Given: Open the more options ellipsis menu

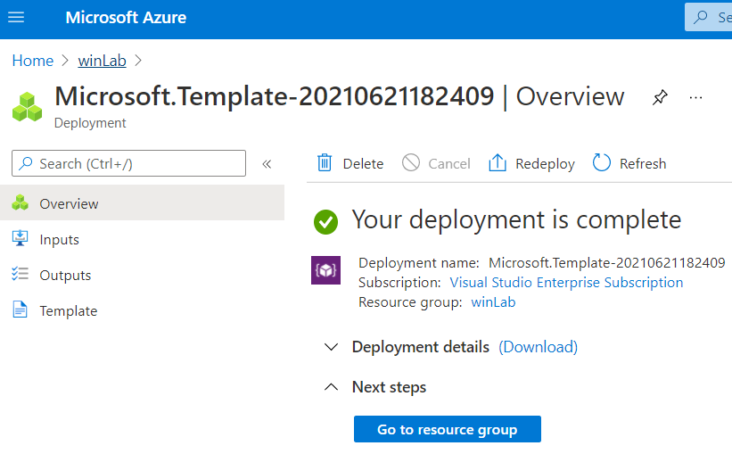Looking at the screenshot, I should [x=695, y=97].
